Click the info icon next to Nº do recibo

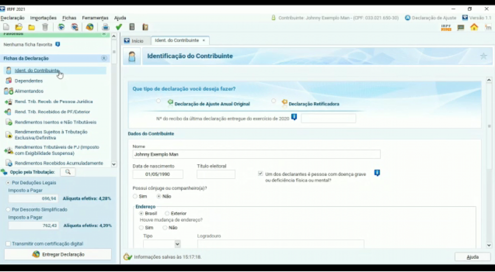coord(294,117)
